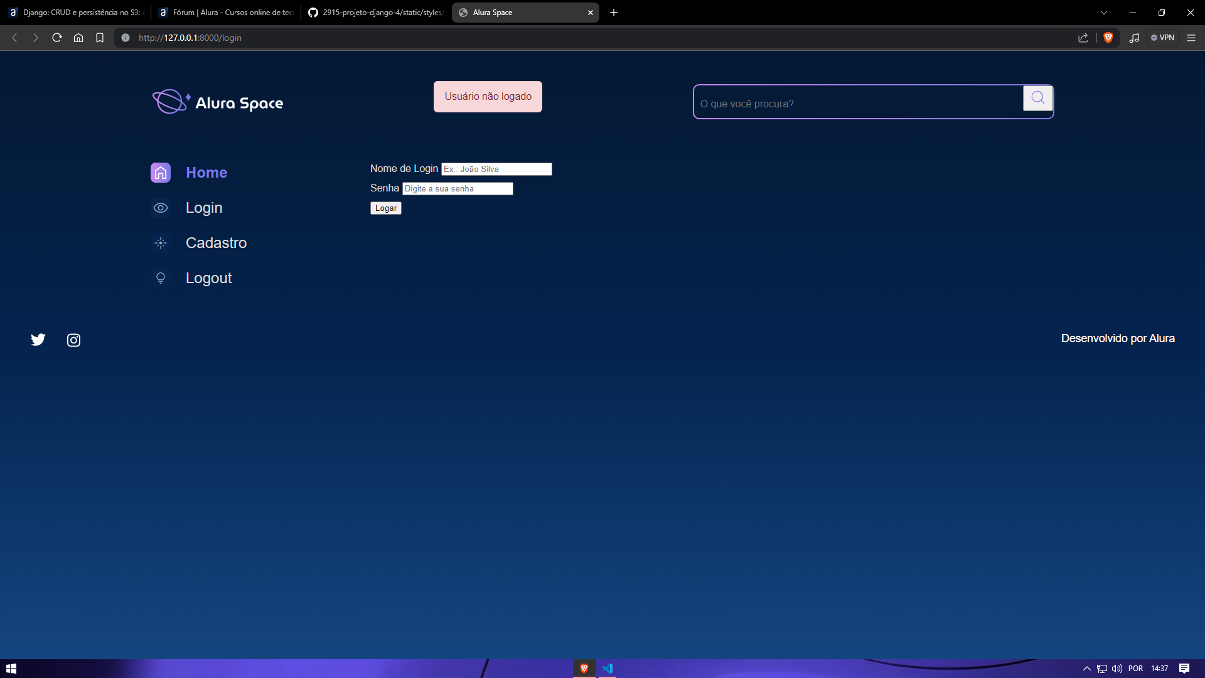This screenshot has height=678, width=1205.
Task: Show hidden tray icons chevron
Action: point(1087,669)
